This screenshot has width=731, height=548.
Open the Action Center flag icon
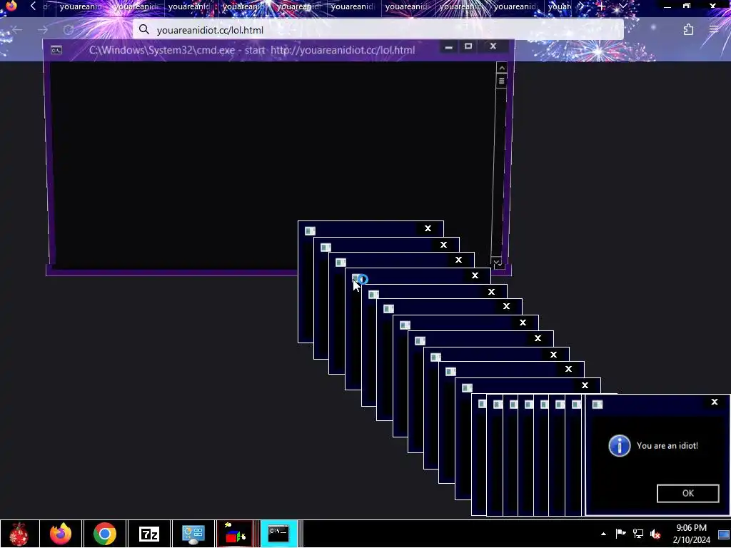tap(620, 534)
